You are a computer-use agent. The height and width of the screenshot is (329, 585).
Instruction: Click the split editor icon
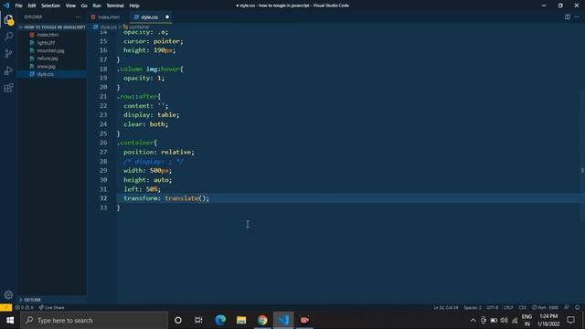tap(568, 16)
